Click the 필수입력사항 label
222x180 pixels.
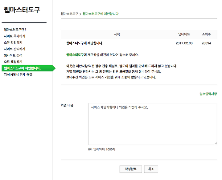208,94
